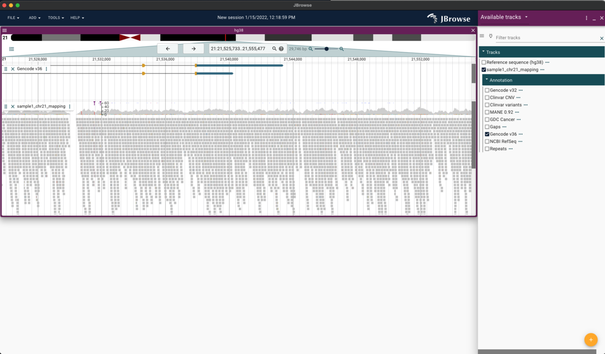
Task: Zoom in using the plus magnifier
Action: (x=342, y=49)
